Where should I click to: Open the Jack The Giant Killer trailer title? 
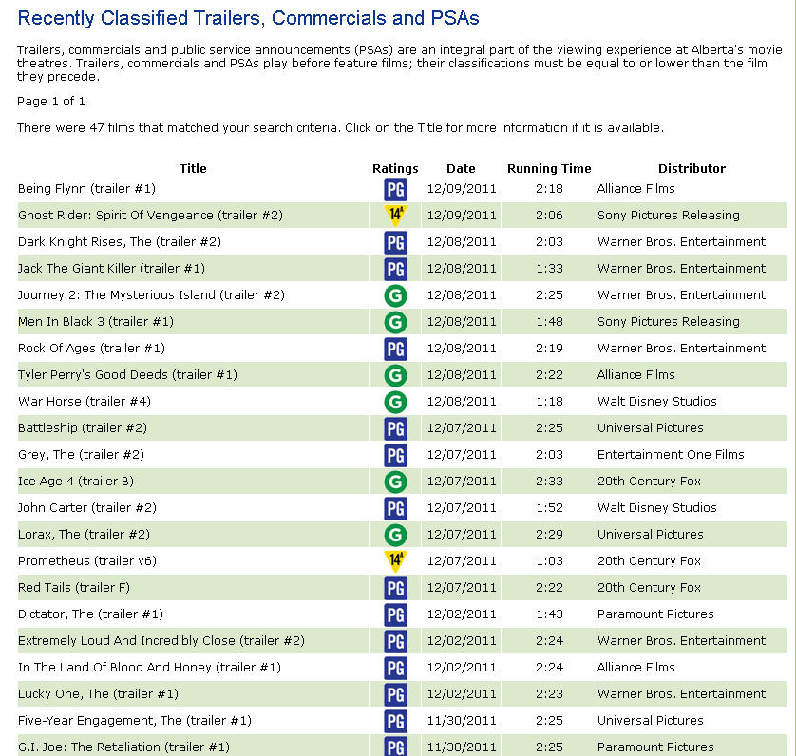[111, 269]
